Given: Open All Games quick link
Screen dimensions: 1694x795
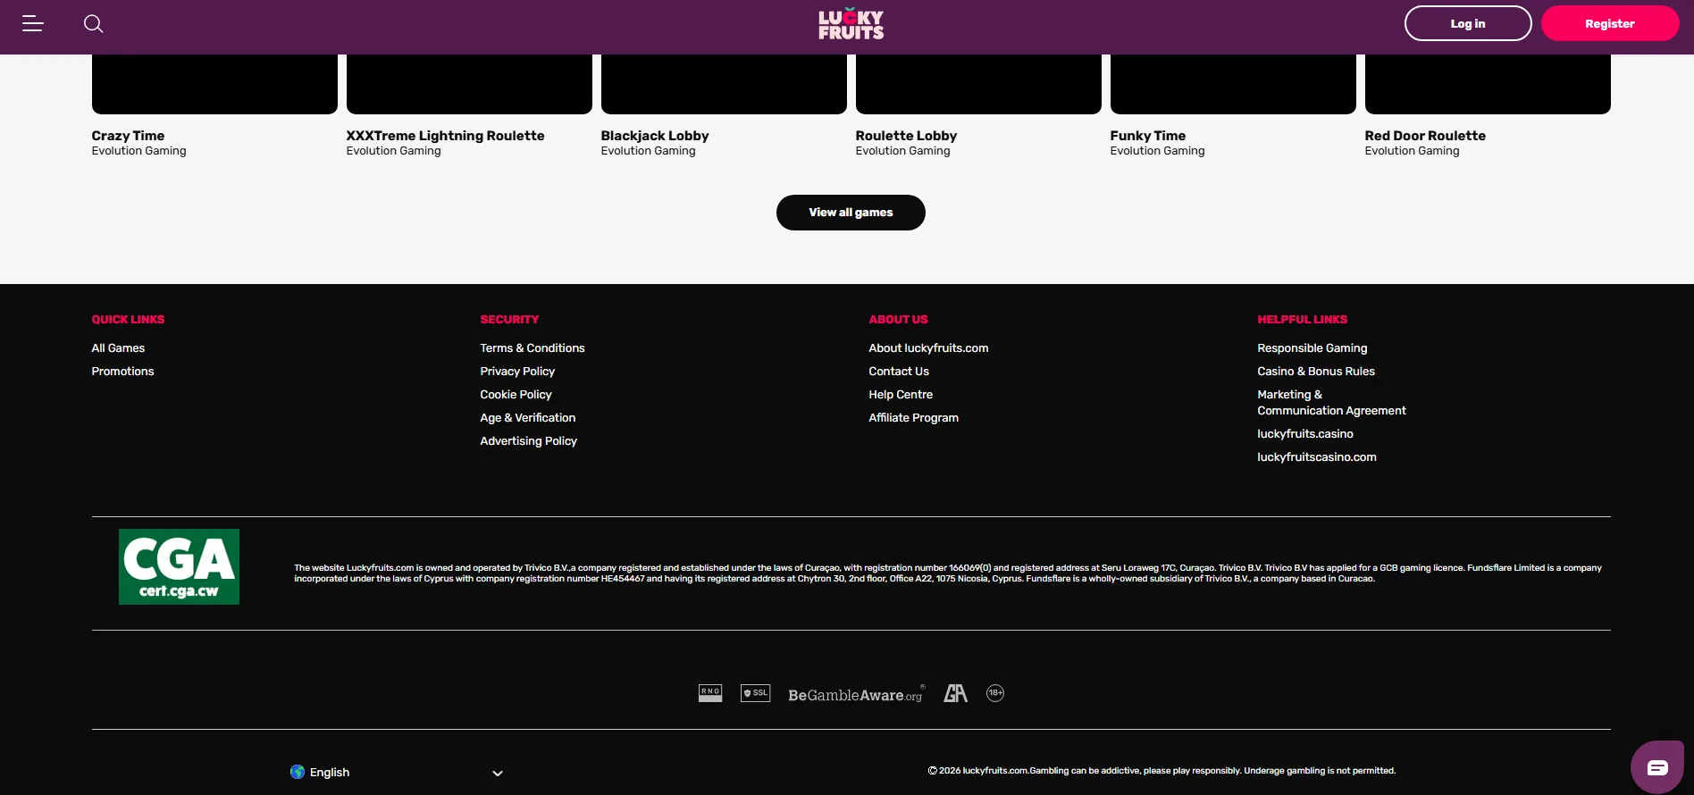Looking at the screenshot, I should (118, 348).
